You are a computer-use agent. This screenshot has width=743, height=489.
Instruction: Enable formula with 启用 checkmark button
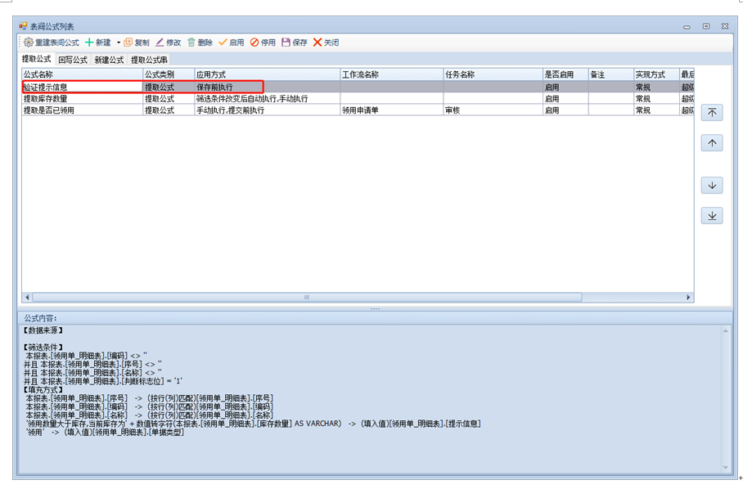click(231, 43)
